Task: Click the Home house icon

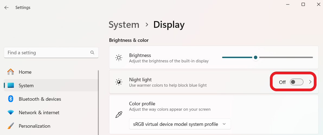Action: click(x=11, y=72)
